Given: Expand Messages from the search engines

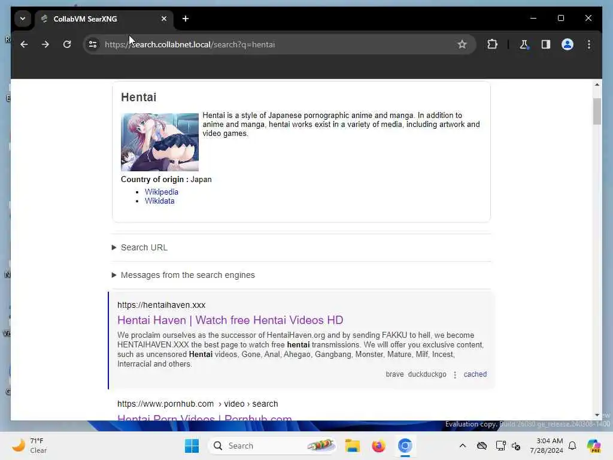Looking at the screenshot, I should (x=183, y=275).
